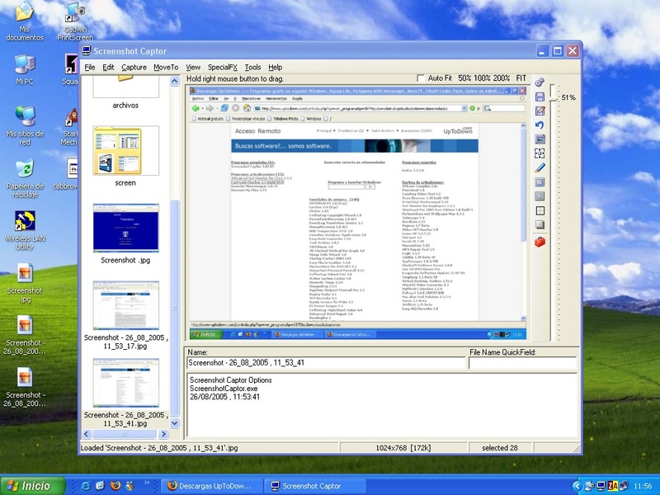Set zoom to 100%
The width and height of the screenshot is (660, 495).
click(483, 78)
